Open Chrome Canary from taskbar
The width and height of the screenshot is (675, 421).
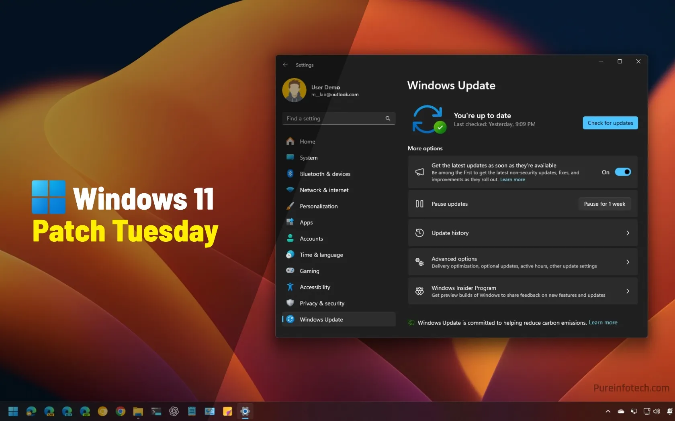pos(102,411)
